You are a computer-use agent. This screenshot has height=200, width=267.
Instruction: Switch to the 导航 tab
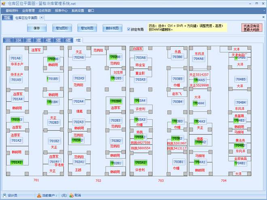[7, 18]
